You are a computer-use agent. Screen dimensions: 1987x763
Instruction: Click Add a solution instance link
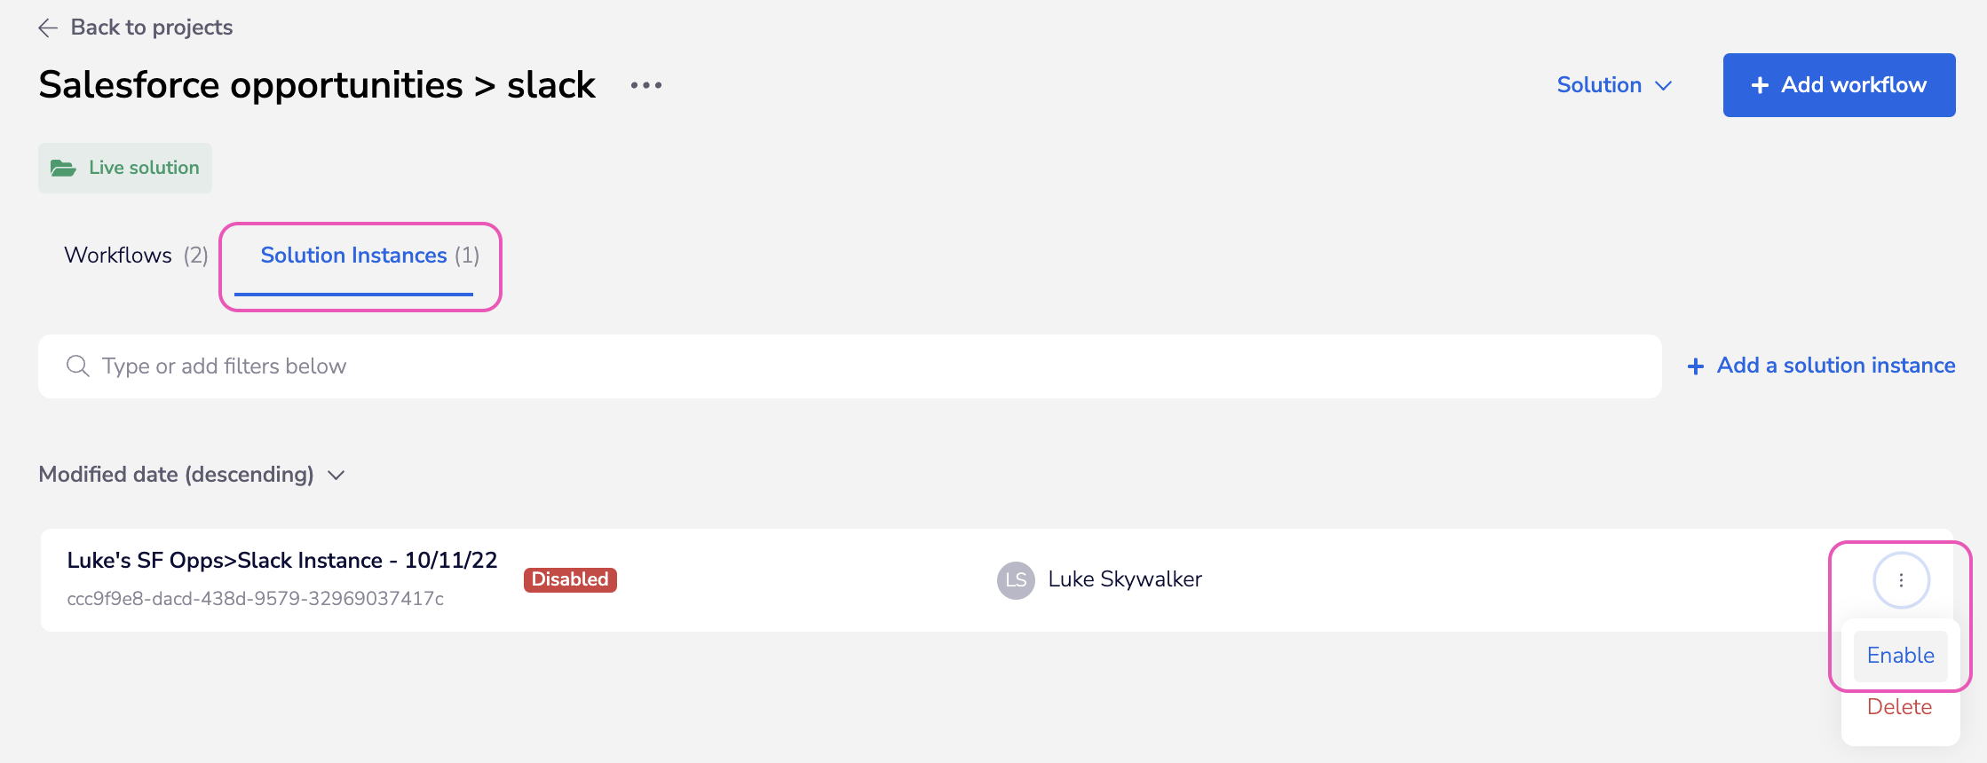1835,366
